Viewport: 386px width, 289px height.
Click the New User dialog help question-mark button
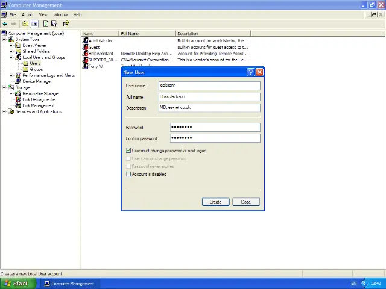click(250, 72)
